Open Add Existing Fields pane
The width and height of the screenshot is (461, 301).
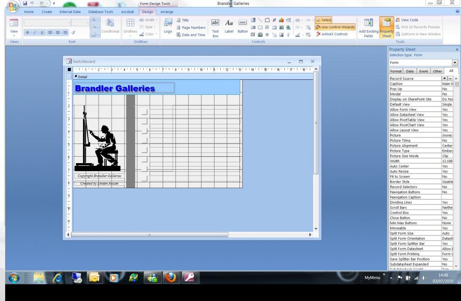(x=369, y=28)
